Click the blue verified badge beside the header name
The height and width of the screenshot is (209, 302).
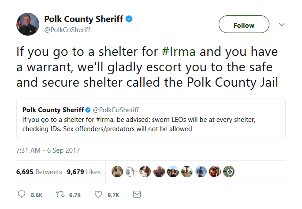[129, 19]
